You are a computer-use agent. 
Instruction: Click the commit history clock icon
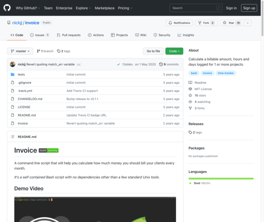(161, 64)
